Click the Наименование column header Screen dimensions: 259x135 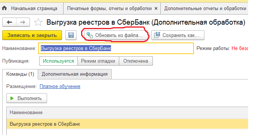click(127, 112)
